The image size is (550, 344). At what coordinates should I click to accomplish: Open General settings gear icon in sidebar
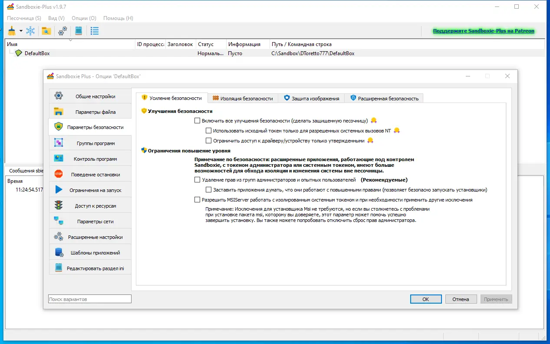point(59,96)
